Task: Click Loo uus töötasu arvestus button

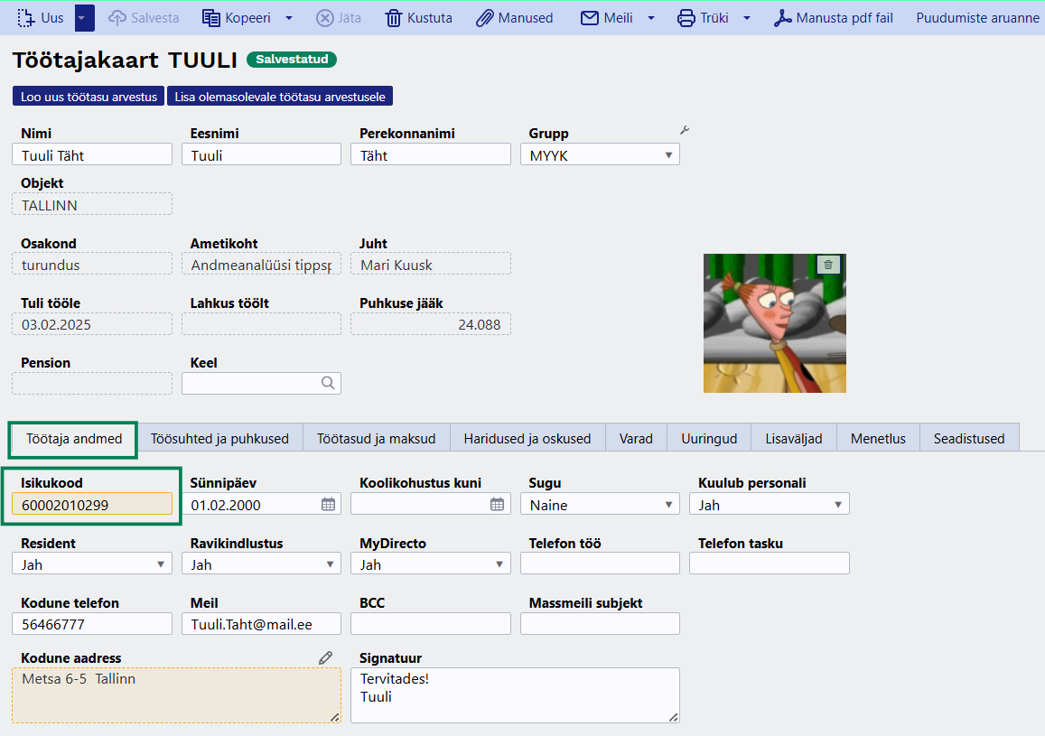Action: coord(89,97)
